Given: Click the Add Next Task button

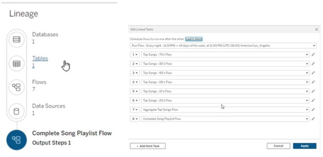Looking at the screenshot, I should coord(148,146).
